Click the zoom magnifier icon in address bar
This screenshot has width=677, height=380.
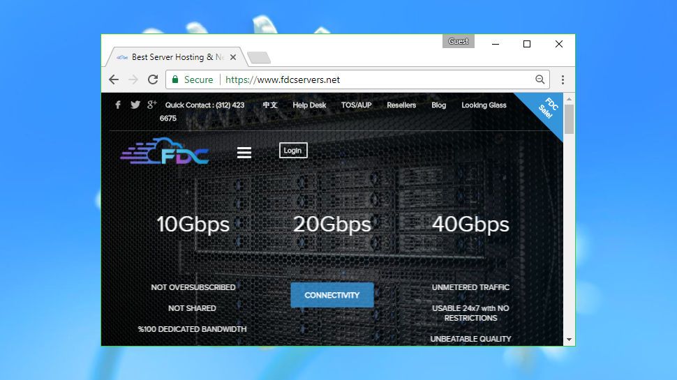[x=540, y=79]
